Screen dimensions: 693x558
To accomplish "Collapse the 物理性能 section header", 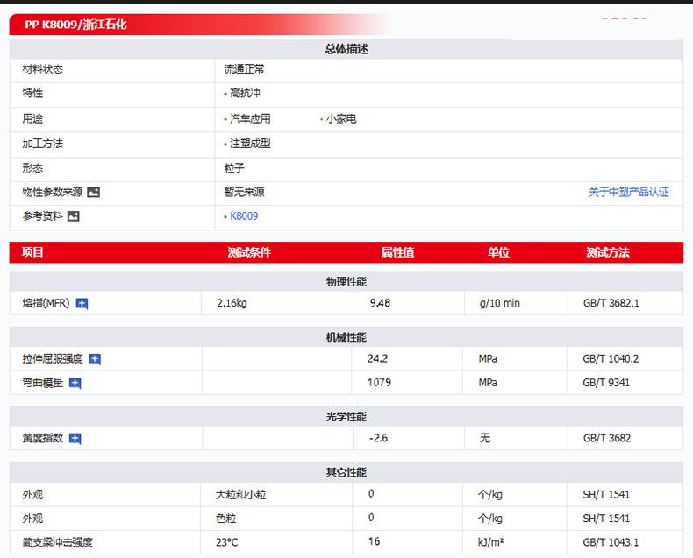I will click(346, 281).
